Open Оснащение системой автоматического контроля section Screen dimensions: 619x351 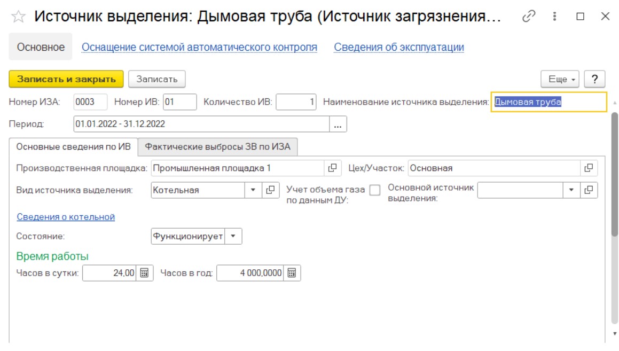(199, 47)
